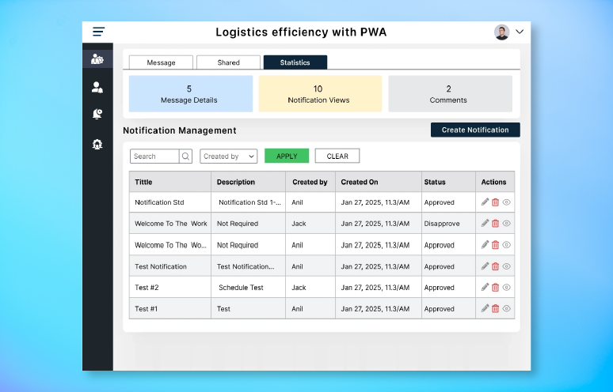Edit the Welcome To The Wo... row by Anil
613x392 pixels.
point(485,244)
